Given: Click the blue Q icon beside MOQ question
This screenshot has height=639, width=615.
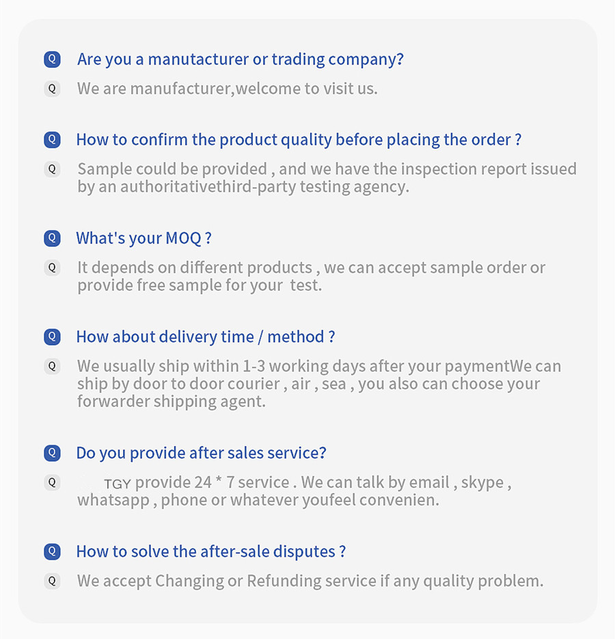Looking at the screenshot, I should (x=52, y=238).
